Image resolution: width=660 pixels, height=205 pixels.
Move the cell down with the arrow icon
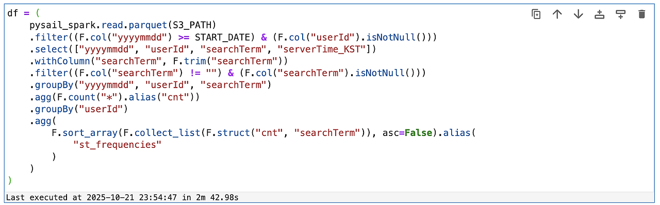tap(579, 14)
